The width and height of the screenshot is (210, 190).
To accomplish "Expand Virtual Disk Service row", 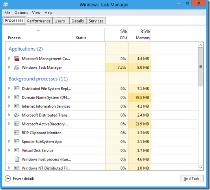I will coord(9,150).
